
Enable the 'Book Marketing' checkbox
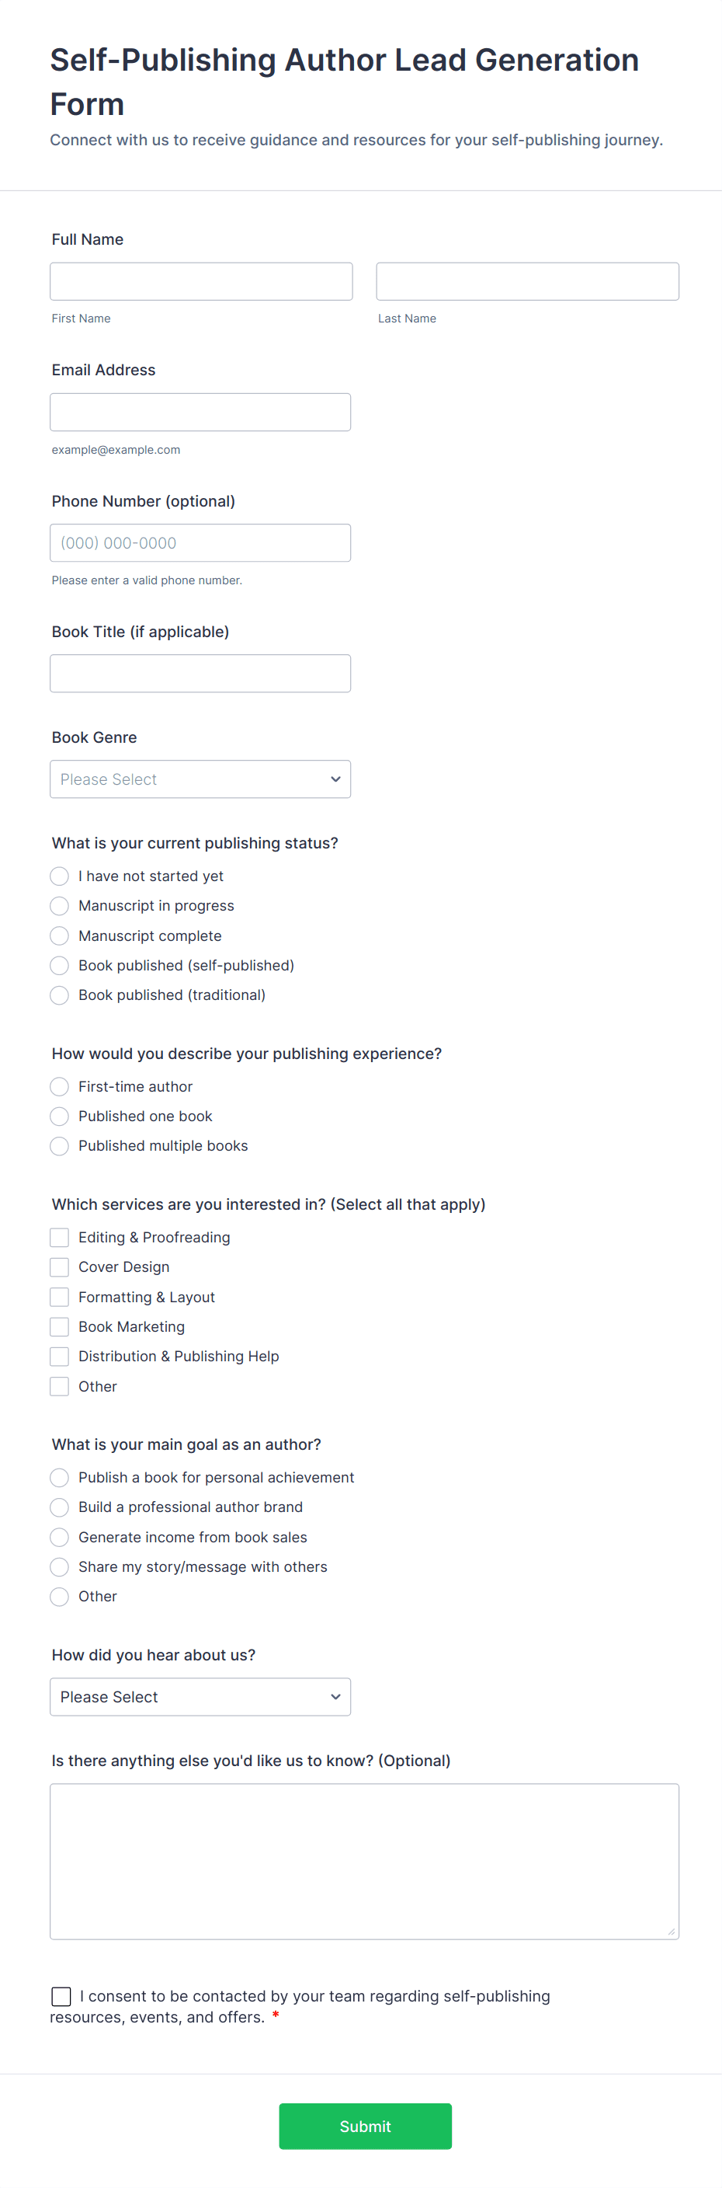coord(59,1327)
